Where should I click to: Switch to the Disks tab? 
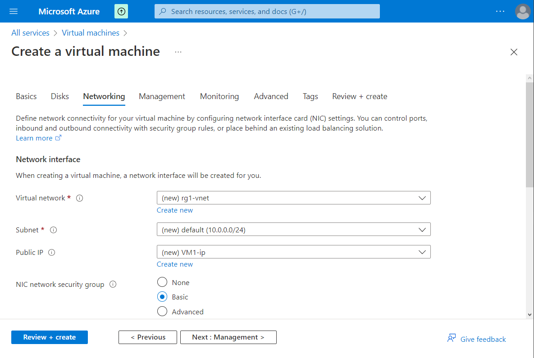point(60,97)
